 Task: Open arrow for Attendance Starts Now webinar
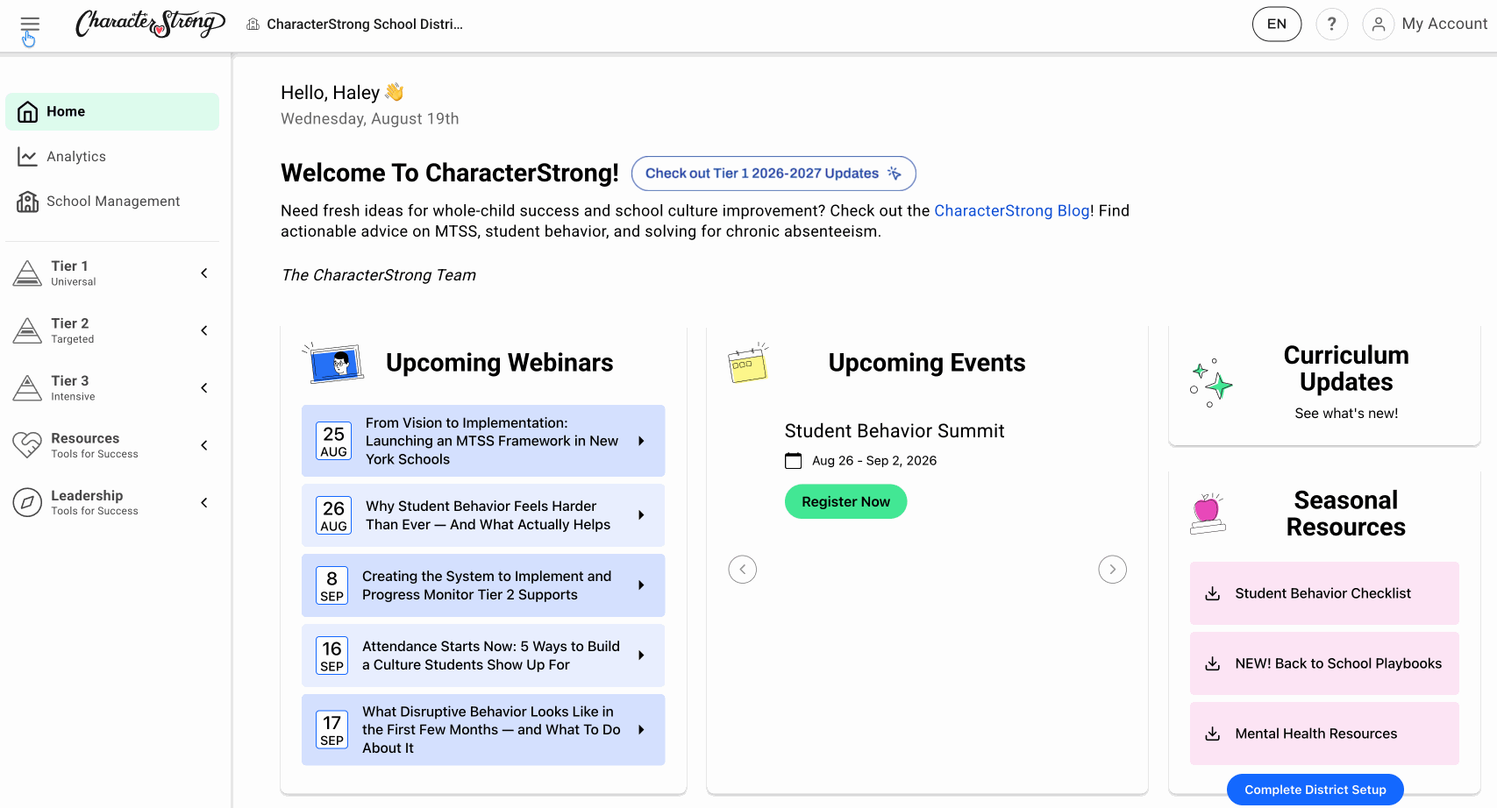click(x=641, y=656)
